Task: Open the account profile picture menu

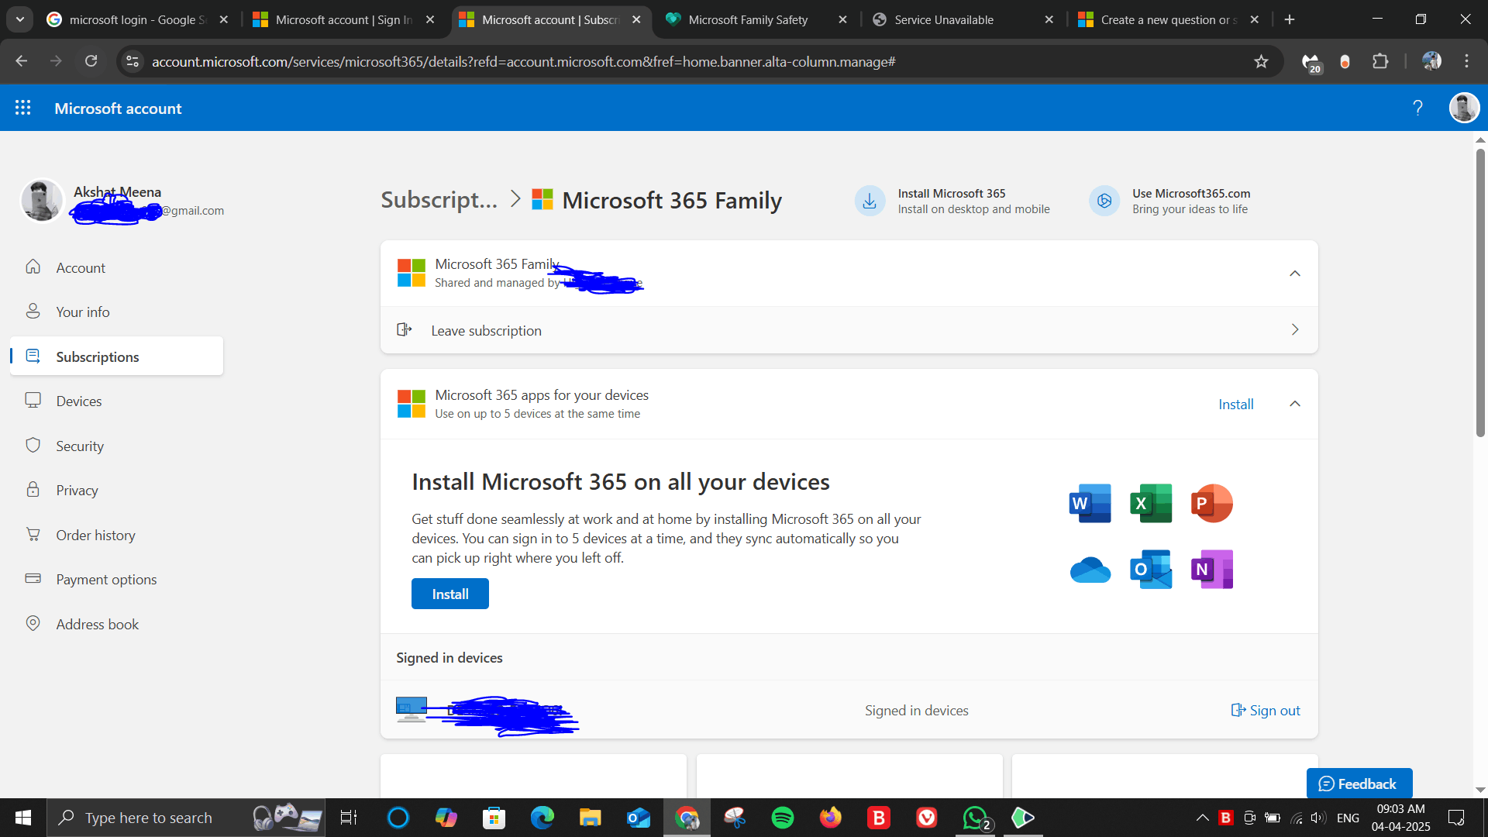Action: pos(1464,108)
